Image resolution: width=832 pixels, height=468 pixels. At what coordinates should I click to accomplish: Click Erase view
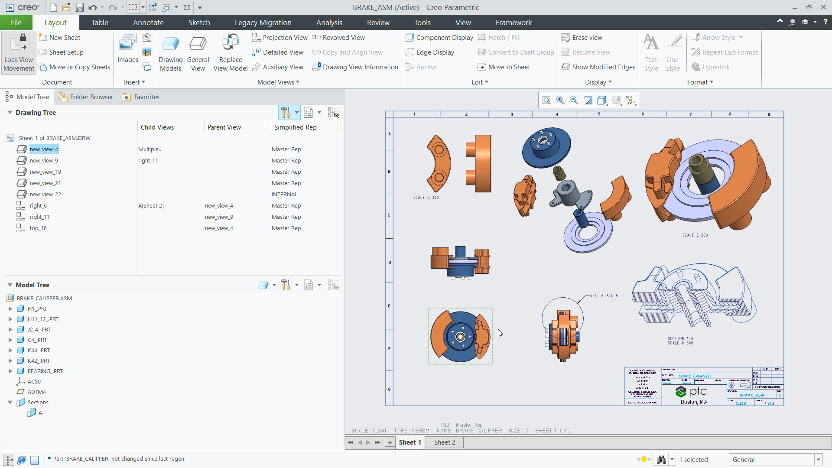coord(582,38)
